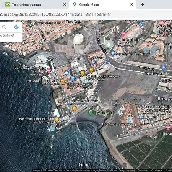Click the Pearly Grey Ocean Club hotel pin
This screenshot has height=172, width=172.
click(49, 70)
